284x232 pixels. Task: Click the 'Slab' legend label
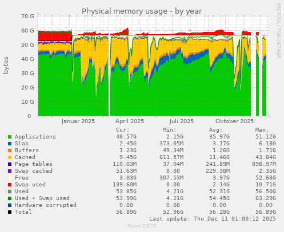click(x=22, y=144)
